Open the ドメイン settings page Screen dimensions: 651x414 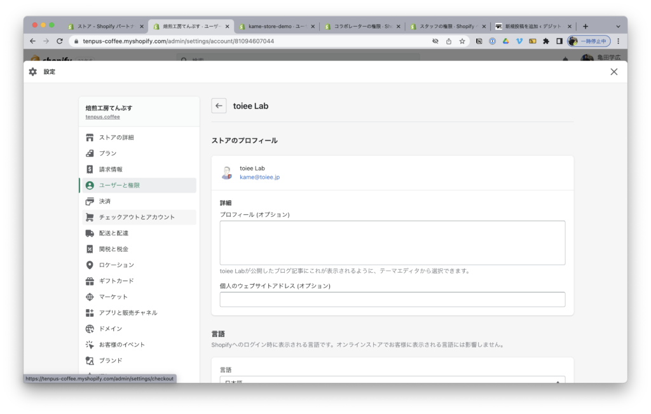click(x=139, y=329)
